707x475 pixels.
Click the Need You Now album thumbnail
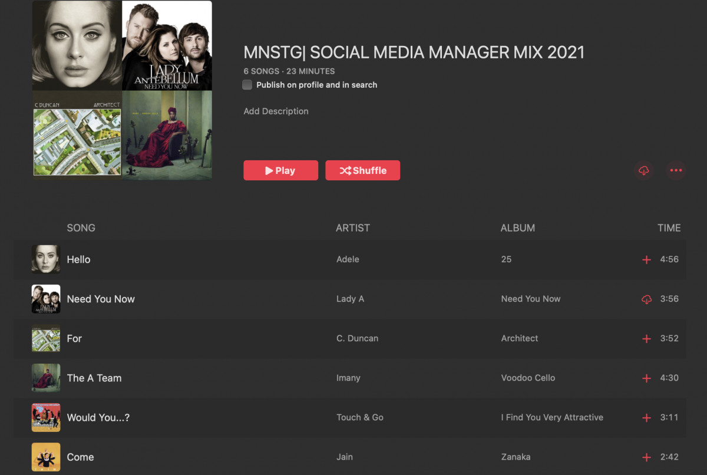(46, 299)
